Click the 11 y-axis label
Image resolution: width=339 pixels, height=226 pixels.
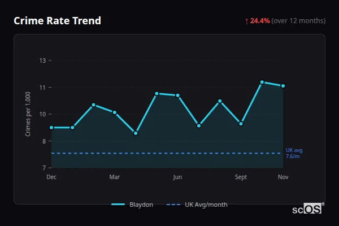pyautogui.click(x=42, y=88)
